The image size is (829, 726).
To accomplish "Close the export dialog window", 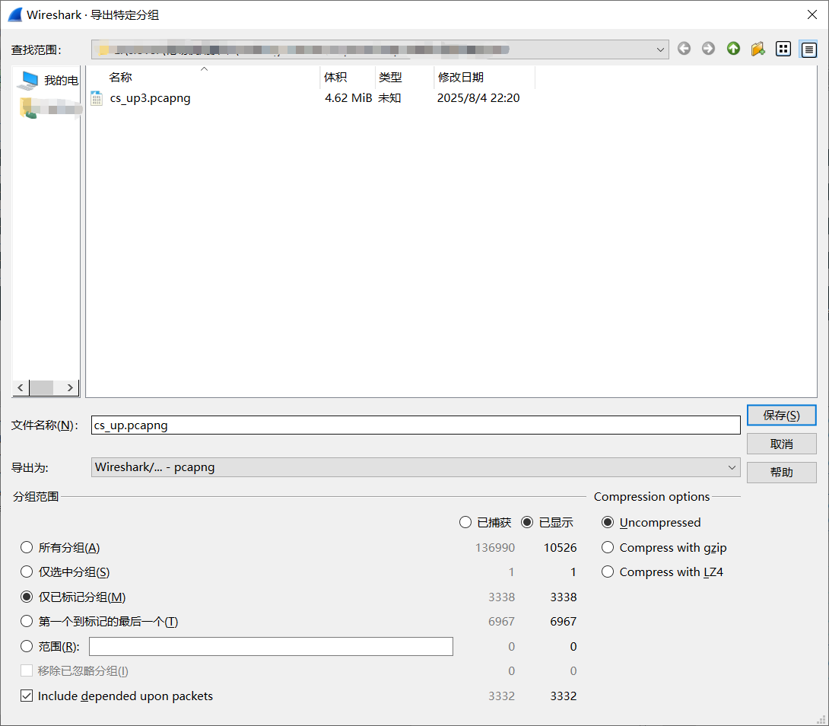I will pos(812,14).
